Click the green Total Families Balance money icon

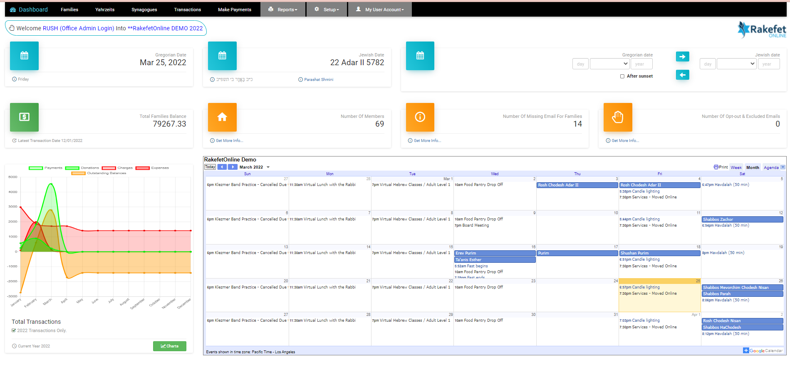pyautogui.click(x=24, y=117)
